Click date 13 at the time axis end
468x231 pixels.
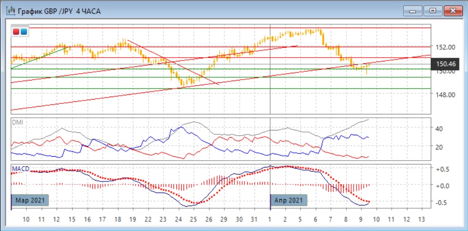click(x=421, y=219)
